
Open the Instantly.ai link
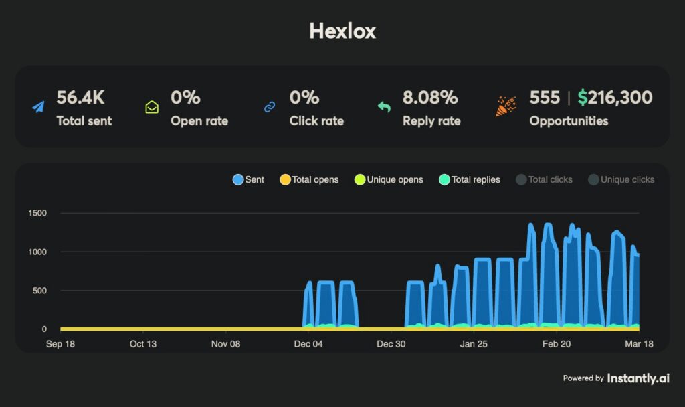click(638, 378)
